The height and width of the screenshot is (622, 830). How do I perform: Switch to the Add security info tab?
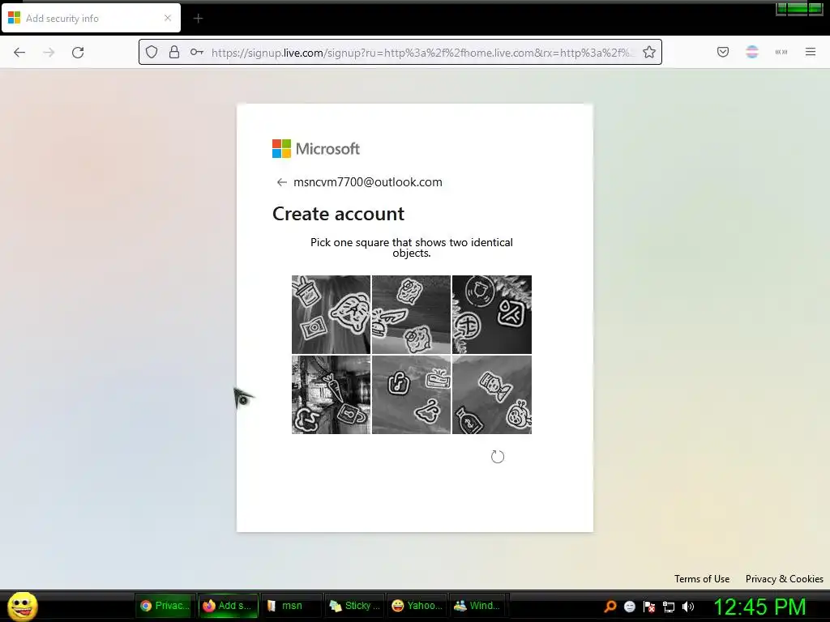tap(91, 18)
